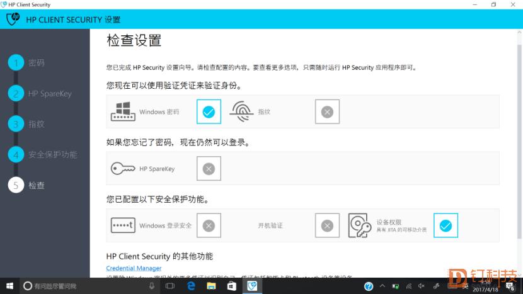Click the 设备权限 disk and key icon
Screen dimensions: 523x294
coord(360,225)
